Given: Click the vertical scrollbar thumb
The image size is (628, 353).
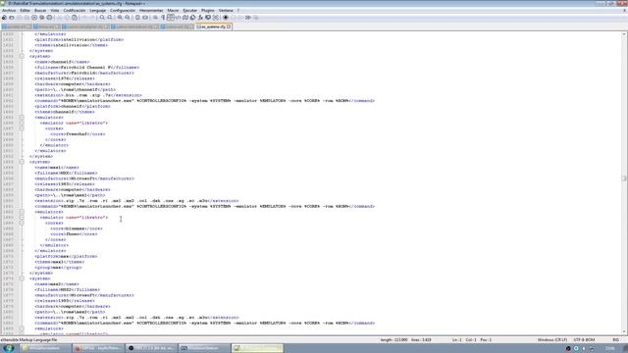Looking at the screenshot, I should coord(624,178).
